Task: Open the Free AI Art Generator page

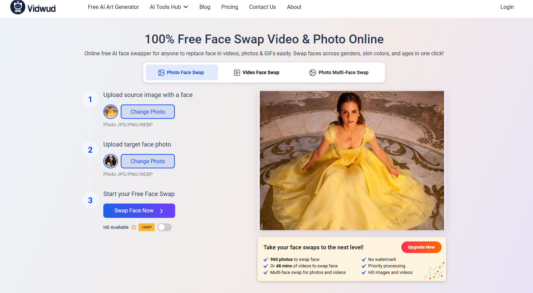Action: [113, 7]
